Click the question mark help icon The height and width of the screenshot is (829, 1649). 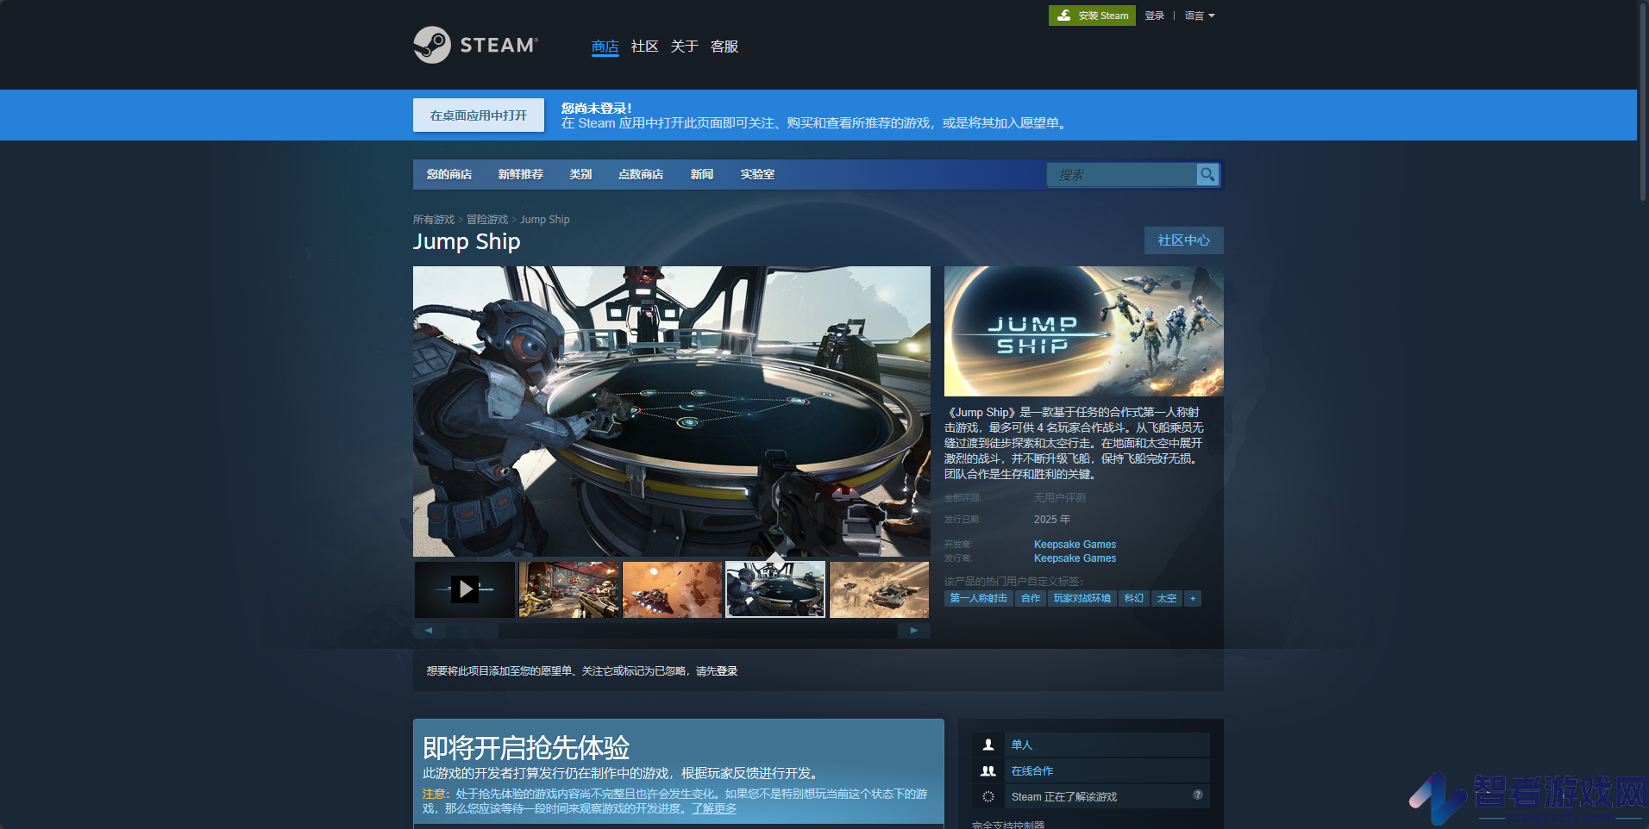click(1198, 795)
